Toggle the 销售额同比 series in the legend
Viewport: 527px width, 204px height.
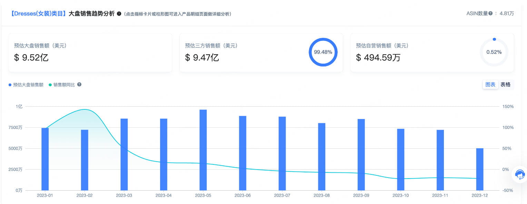(x=64, y=84)
